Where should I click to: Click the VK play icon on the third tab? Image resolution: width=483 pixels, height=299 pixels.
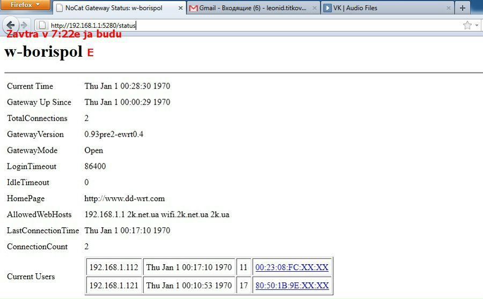pos(327,9)
